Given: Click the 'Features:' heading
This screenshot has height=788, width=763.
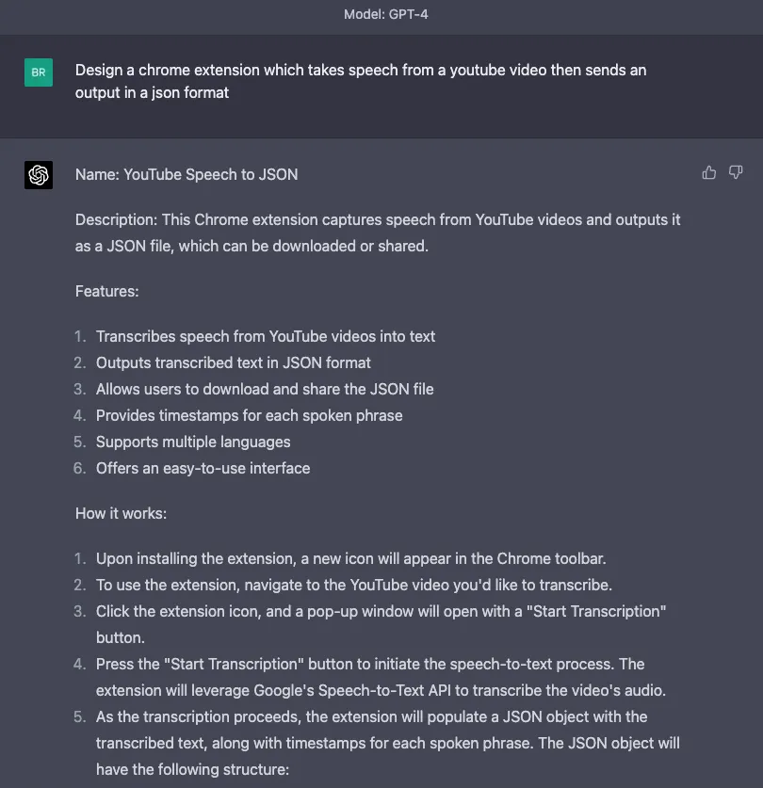Looking at the screenshot, I should click(x=107, y=291).
